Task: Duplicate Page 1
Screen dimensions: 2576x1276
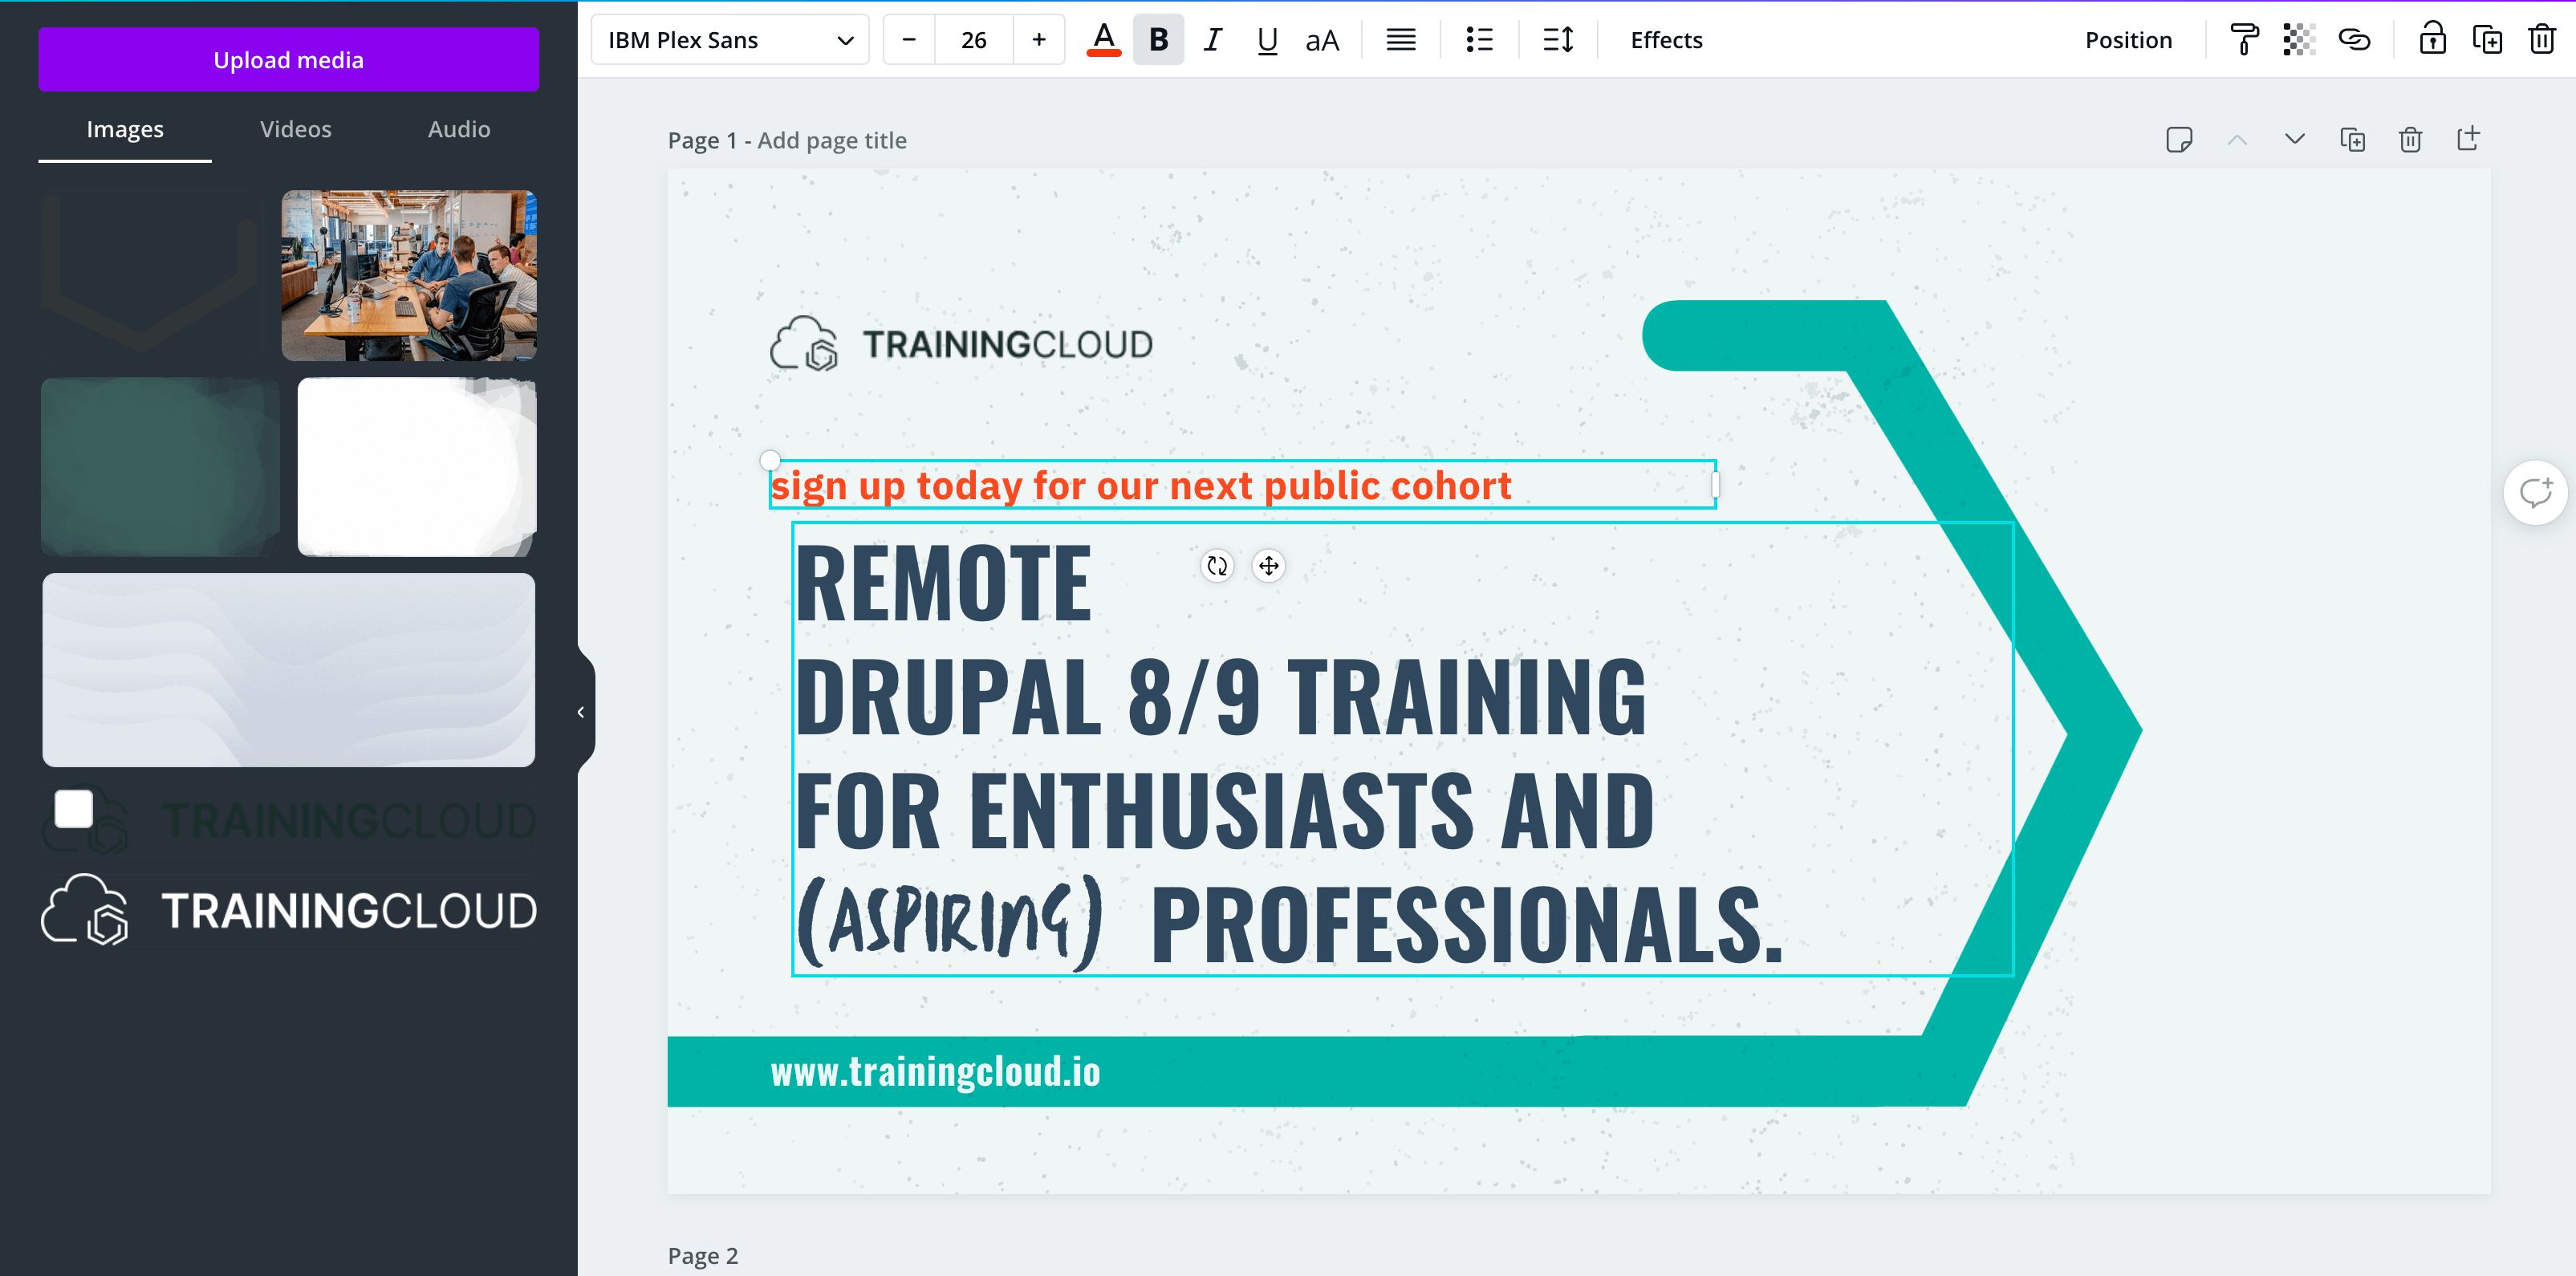Action: coord(2353,139)
